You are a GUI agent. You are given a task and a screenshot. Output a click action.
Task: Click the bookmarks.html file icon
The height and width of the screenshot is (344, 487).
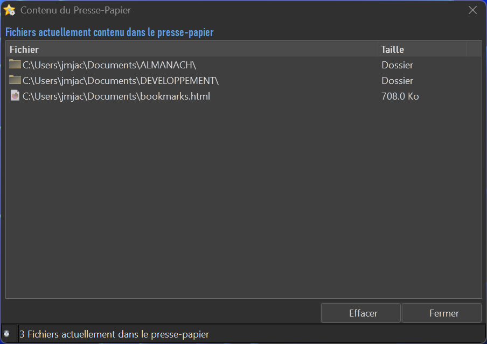coord(15,96)
